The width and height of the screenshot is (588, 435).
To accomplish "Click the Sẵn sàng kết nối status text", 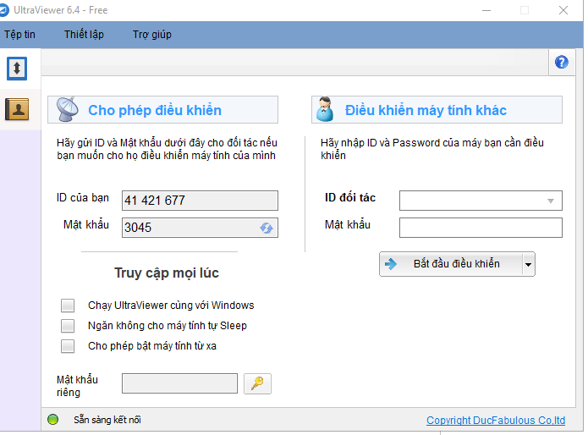I will point(107,420).
